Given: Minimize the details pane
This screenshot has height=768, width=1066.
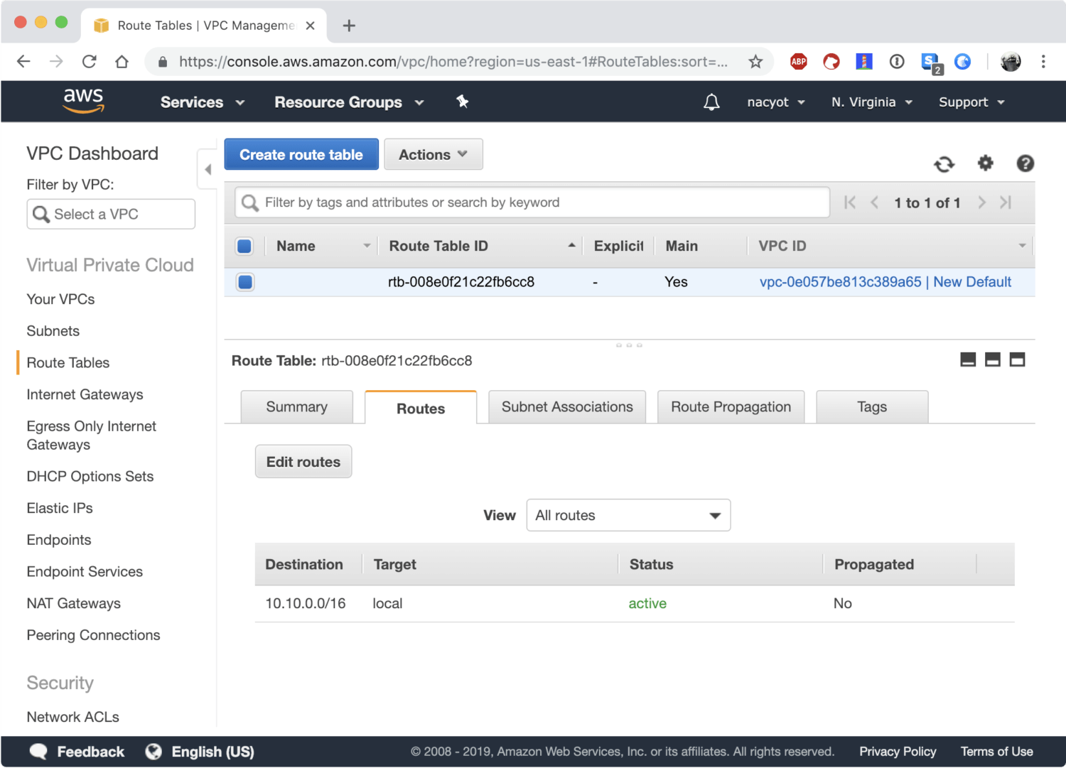Looking at the screenshot, I should click(x=968, y=359).
